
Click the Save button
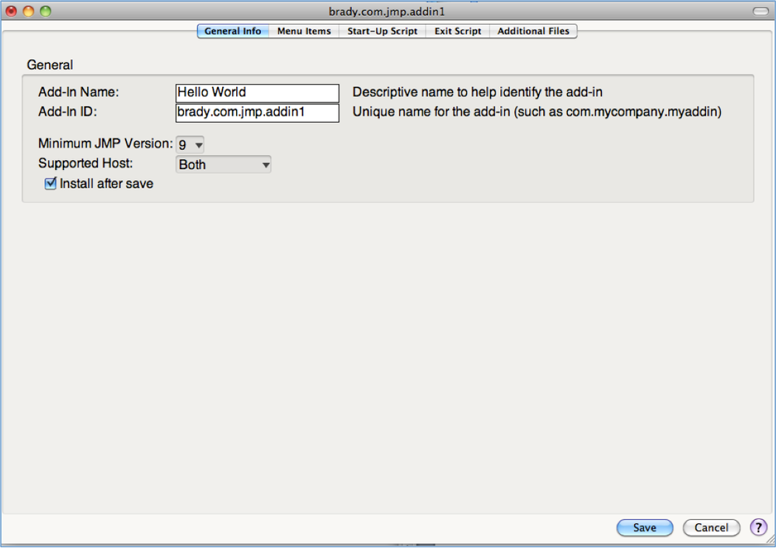click(x=645, y=528)
